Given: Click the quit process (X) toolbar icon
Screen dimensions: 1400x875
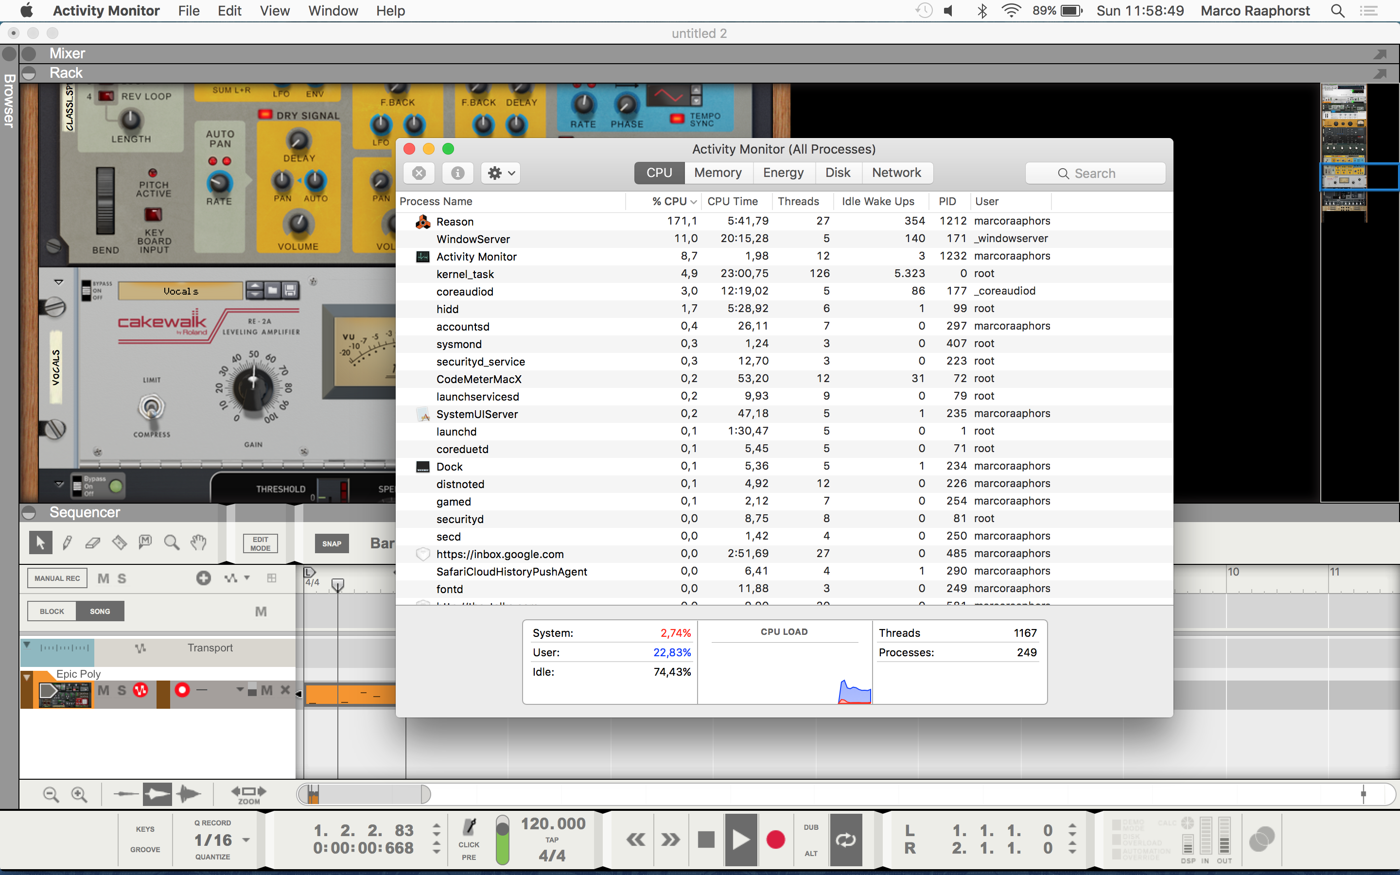Looking at the screenshot, I should tap(420, 173).
